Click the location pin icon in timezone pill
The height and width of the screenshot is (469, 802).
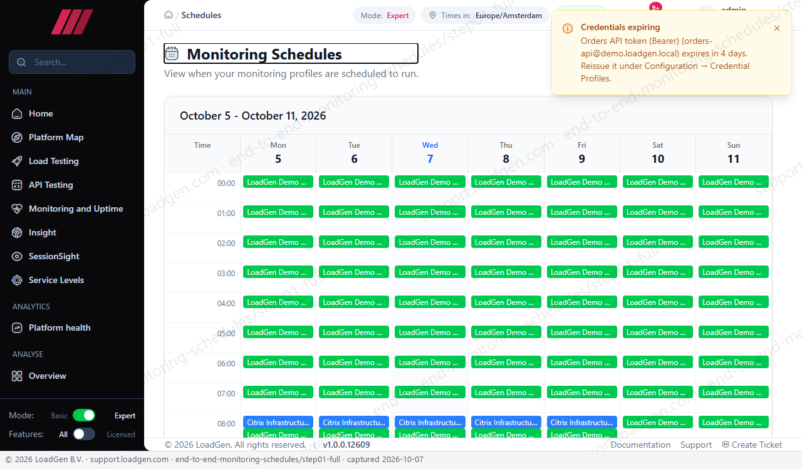(432, 16)
